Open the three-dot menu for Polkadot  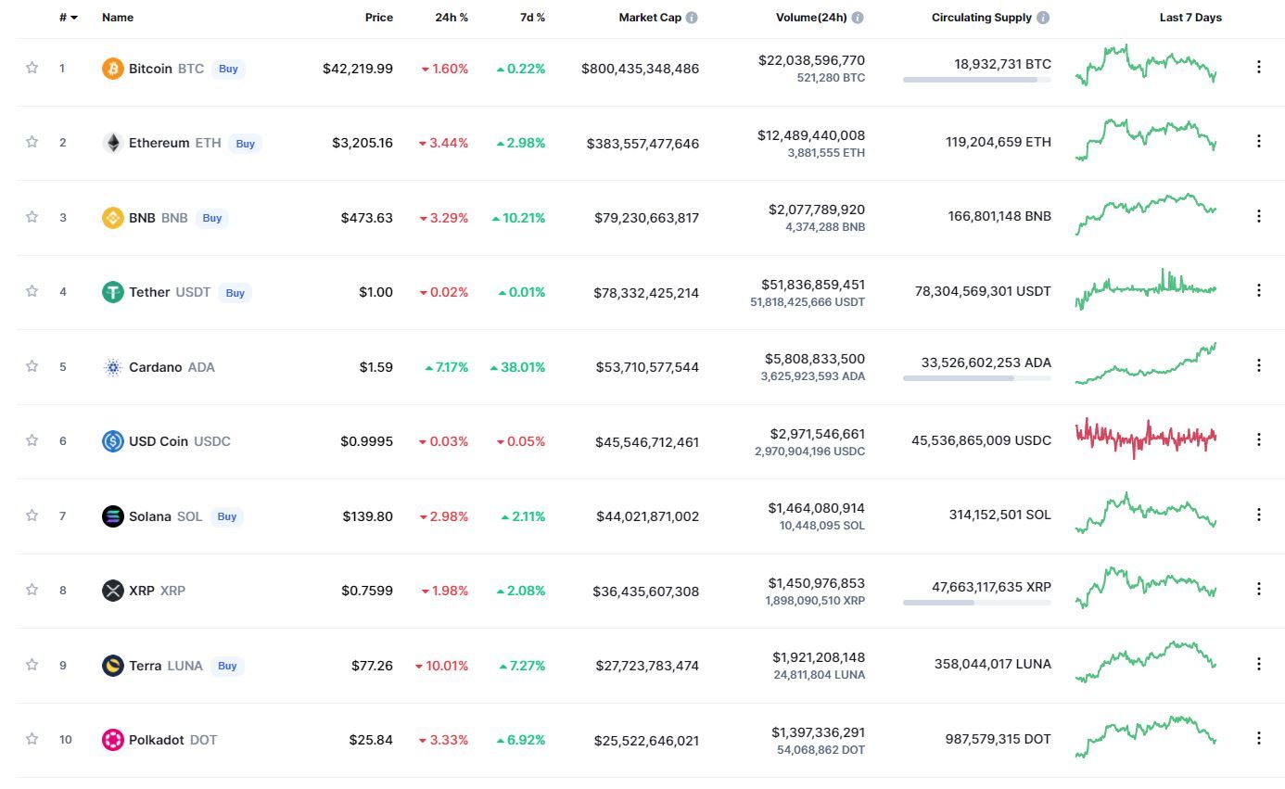click(x=1258, y=738)
